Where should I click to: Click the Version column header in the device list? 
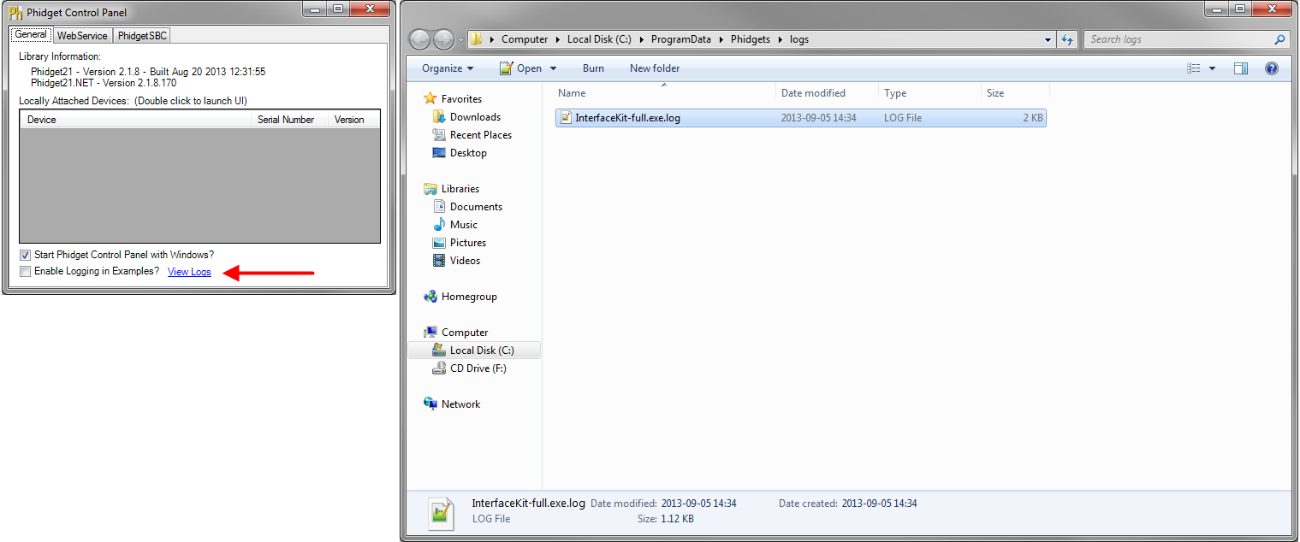click(354, 120)
